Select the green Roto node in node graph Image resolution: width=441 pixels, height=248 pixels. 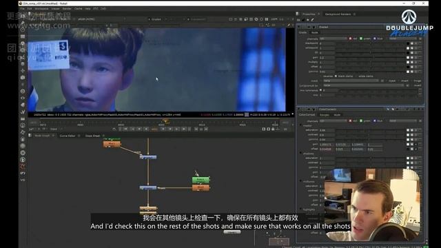[x=201, y=180]
